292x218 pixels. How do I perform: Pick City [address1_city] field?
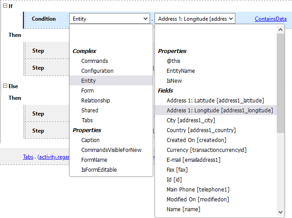190,120
